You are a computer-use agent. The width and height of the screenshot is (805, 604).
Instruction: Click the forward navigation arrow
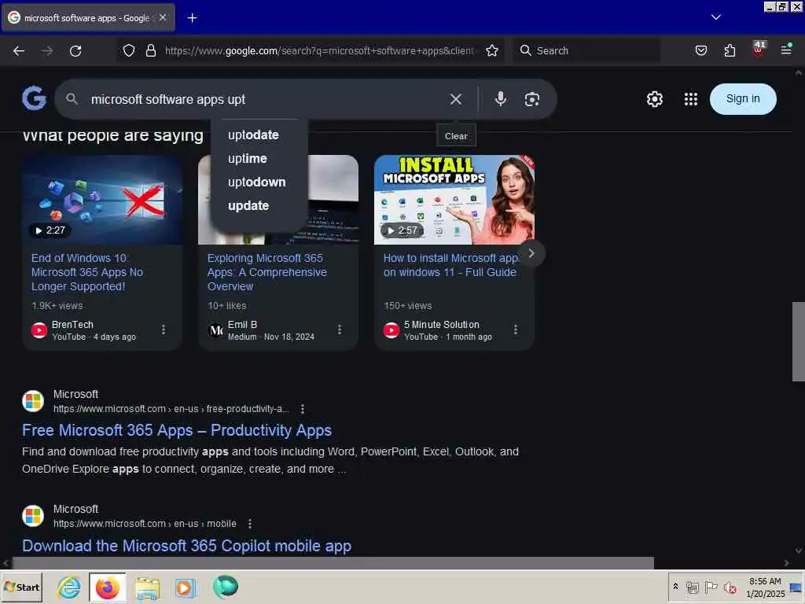pos(47,51)
